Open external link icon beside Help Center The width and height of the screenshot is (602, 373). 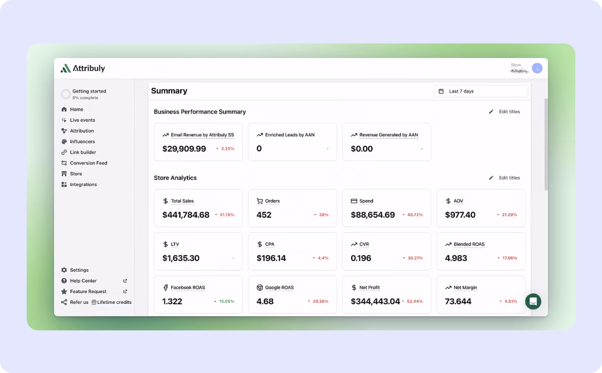pyautogui.click(x=125, y=281)
